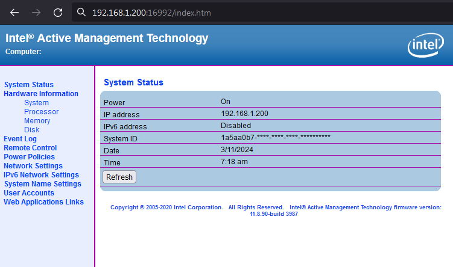The height and width of the screenshot is (267, 453).
Task: Click the firmware version '11.8.90-build 3987' text
Action: pyautogui.click(x=274, y=214)
